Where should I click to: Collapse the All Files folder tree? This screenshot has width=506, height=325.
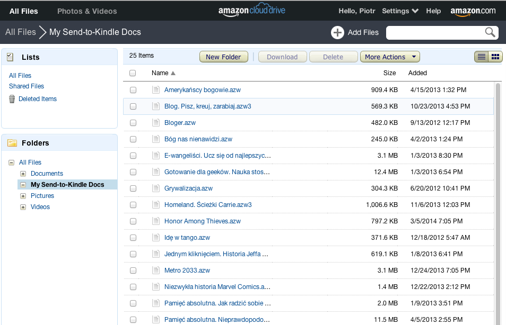click(11, 162)
